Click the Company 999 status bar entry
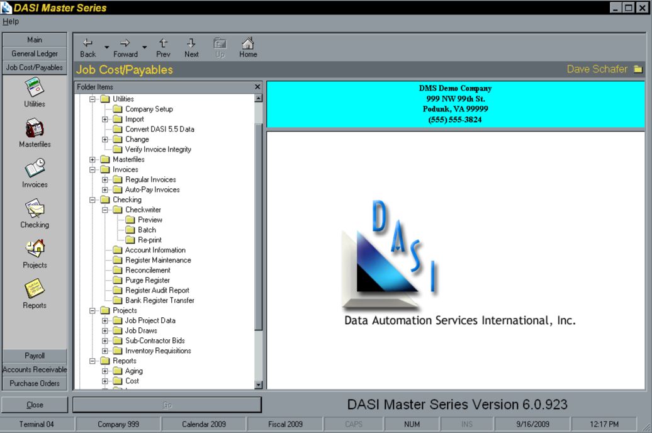The width and height of the screenshot is (652, 433). 118,424
